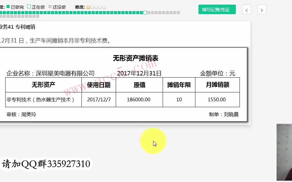Viewport: 292px width, 182px height.
Task: Open the previous task with the left chevron
Action: click(x=246, y=10)
